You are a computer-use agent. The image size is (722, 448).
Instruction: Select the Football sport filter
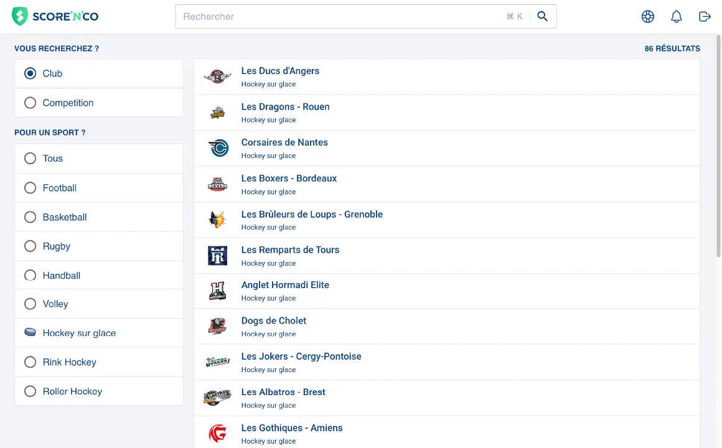(30, 188)
